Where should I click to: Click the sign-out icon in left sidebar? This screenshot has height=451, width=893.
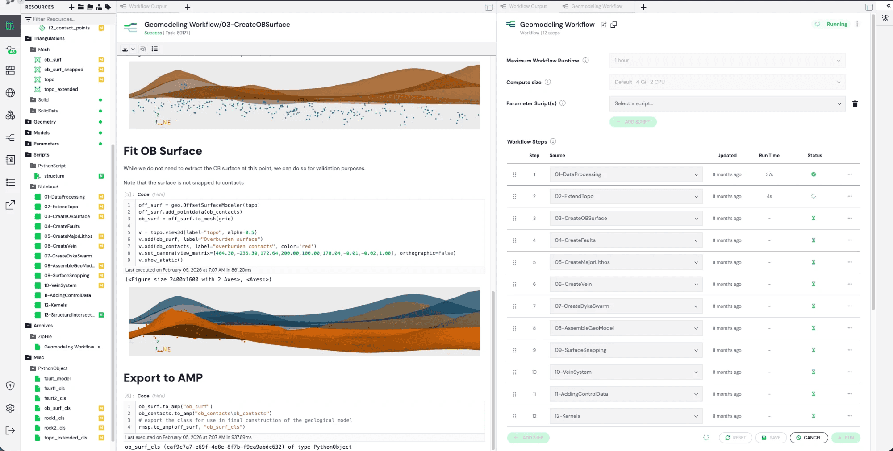pos(10,430)
